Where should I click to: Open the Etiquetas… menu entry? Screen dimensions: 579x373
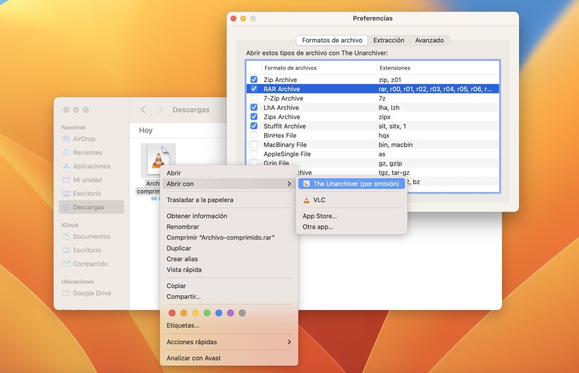[x=183, y=325]
